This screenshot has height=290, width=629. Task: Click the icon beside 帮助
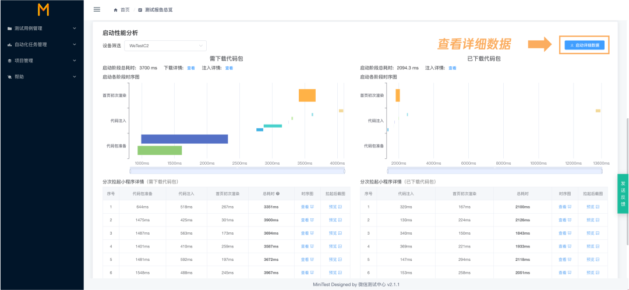[10, 77]
